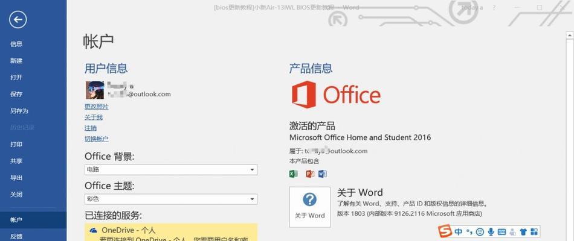574x241 pixels.
Task: Click the 关于我 link
Action: [93, 117]
